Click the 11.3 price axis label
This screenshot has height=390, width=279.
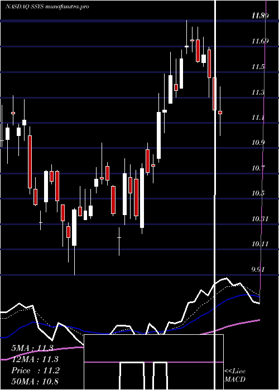point(258,93)
